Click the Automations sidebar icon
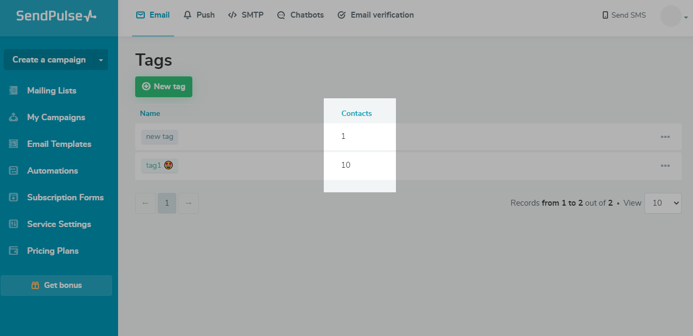Image resolution: width=693 pixels, height=336 pixels. click(13, 171)
